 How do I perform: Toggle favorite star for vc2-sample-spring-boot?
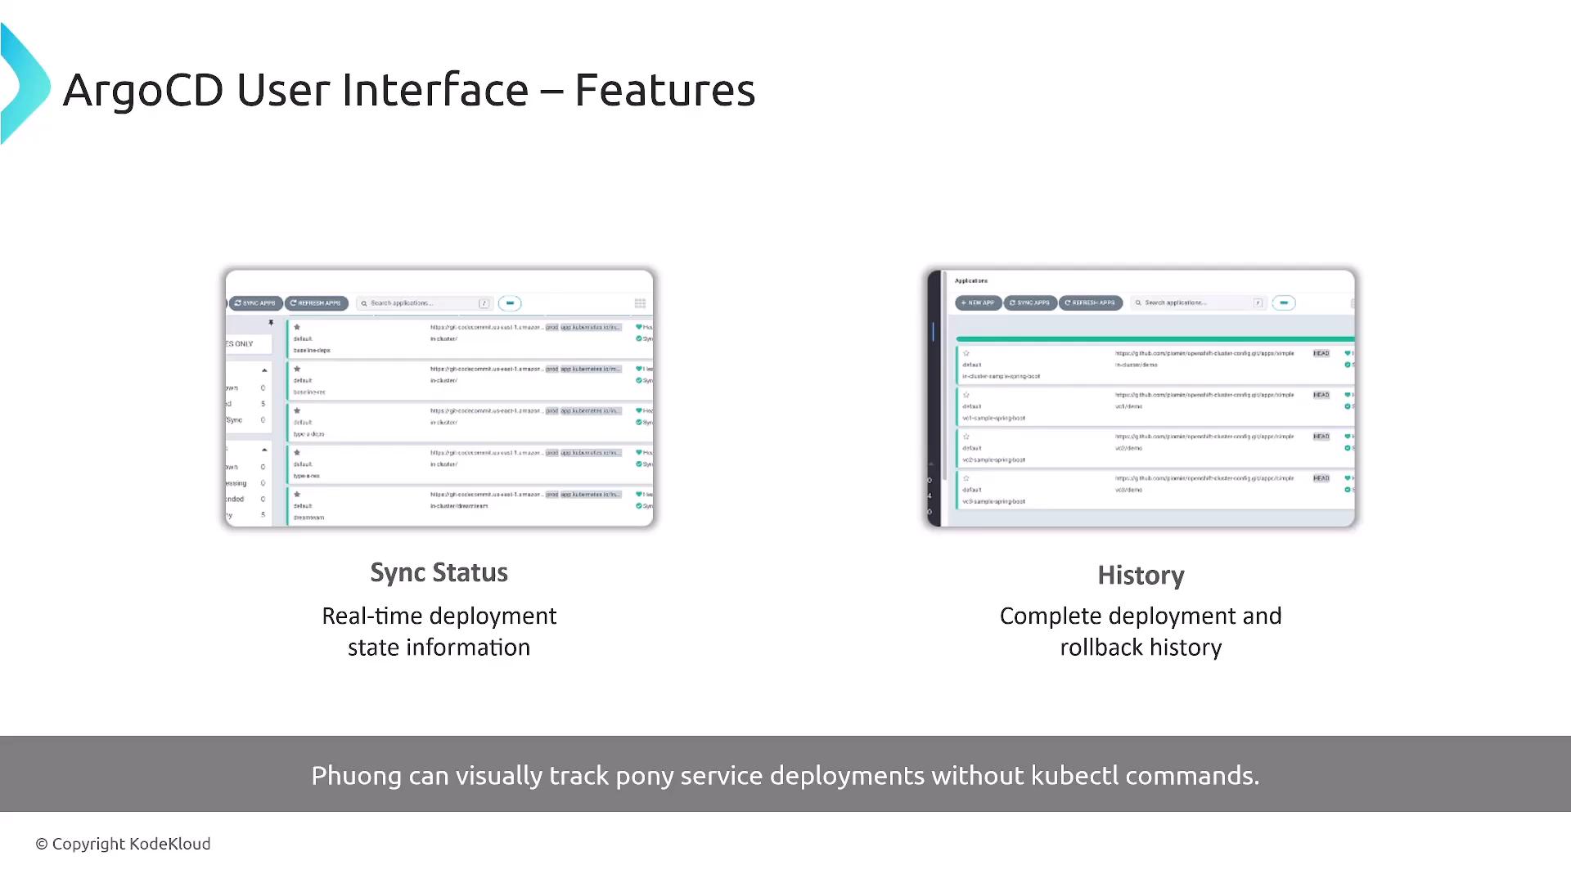pyautogui.click(x=966, y=437)
